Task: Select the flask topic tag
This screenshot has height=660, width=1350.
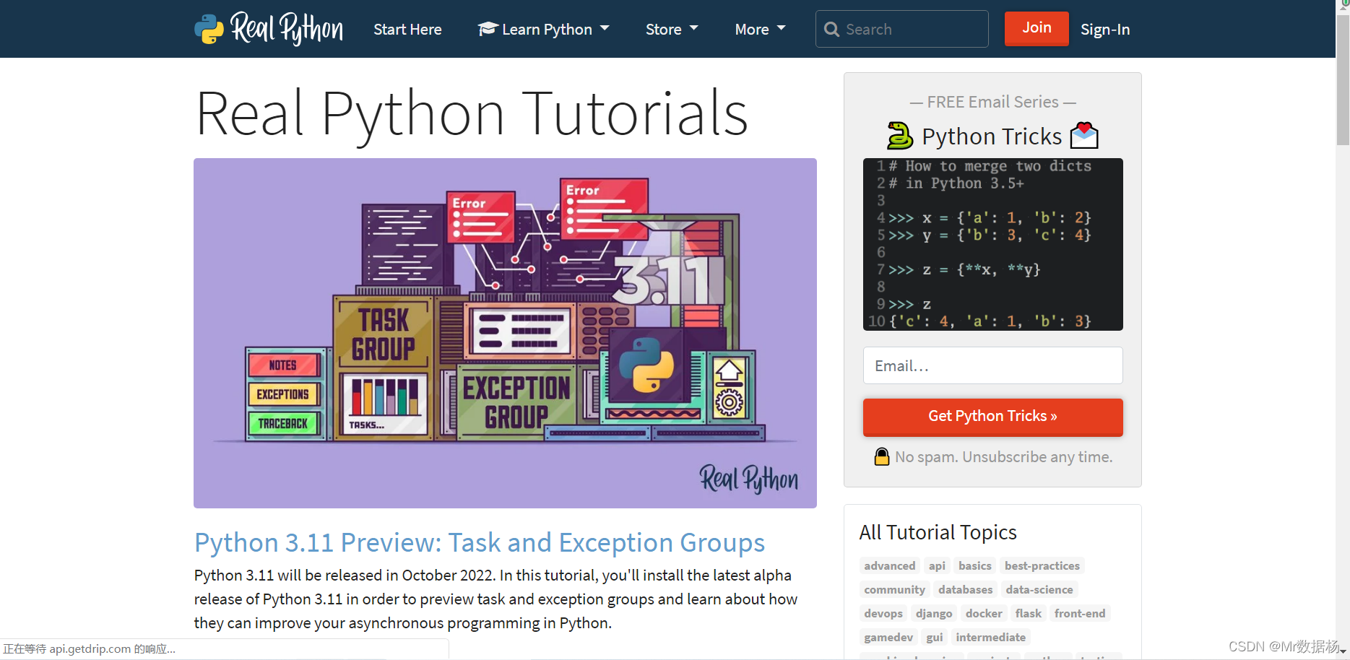Action: 1029,614
